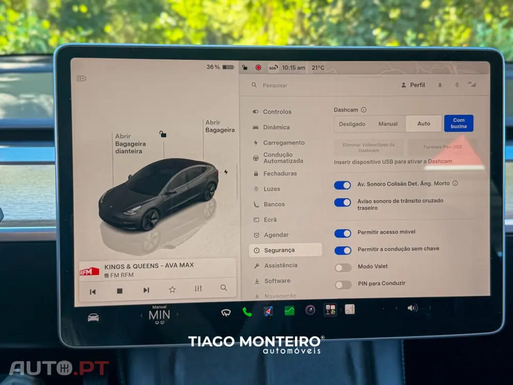Favorite the current station with star

[x=172, y=290]
